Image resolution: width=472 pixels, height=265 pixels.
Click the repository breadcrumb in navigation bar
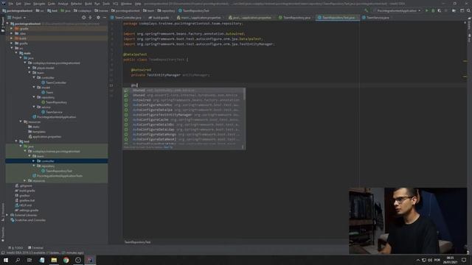(167, 10)
